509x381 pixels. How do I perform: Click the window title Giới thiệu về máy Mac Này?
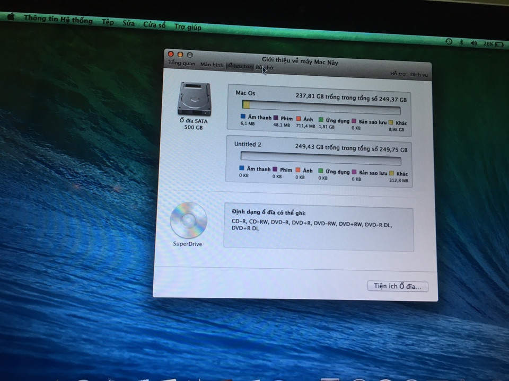click(300, 61)
